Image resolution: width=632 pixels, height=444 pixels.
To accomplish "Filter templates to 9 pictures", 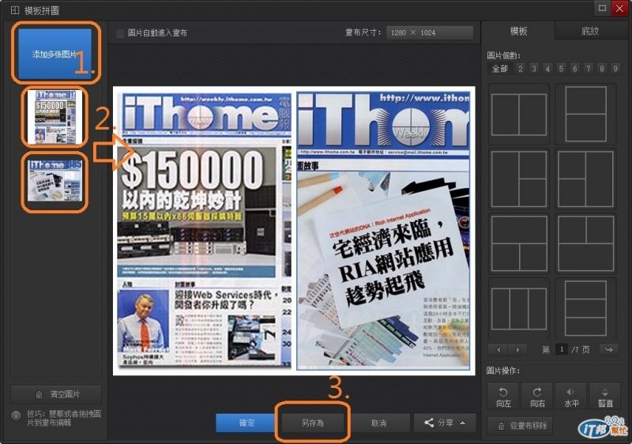I will (x=615, y=69).
